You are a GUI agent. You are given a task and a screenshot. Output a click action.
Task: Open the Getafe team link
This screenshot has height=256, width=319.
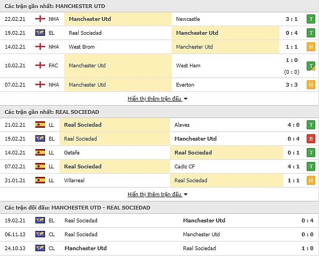tap(72, 152)
